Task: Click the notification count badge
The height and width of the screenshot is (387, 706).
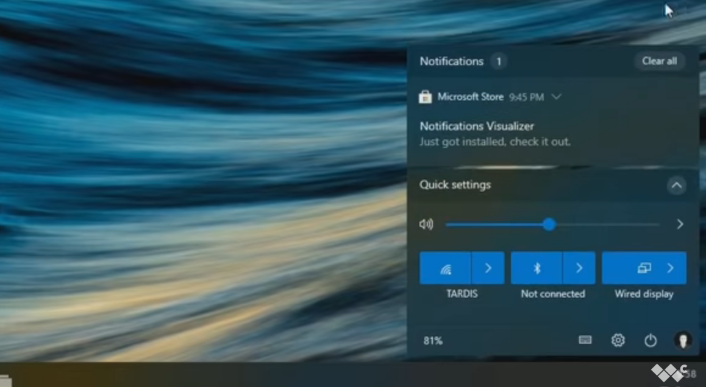Action: click(498, 61)
